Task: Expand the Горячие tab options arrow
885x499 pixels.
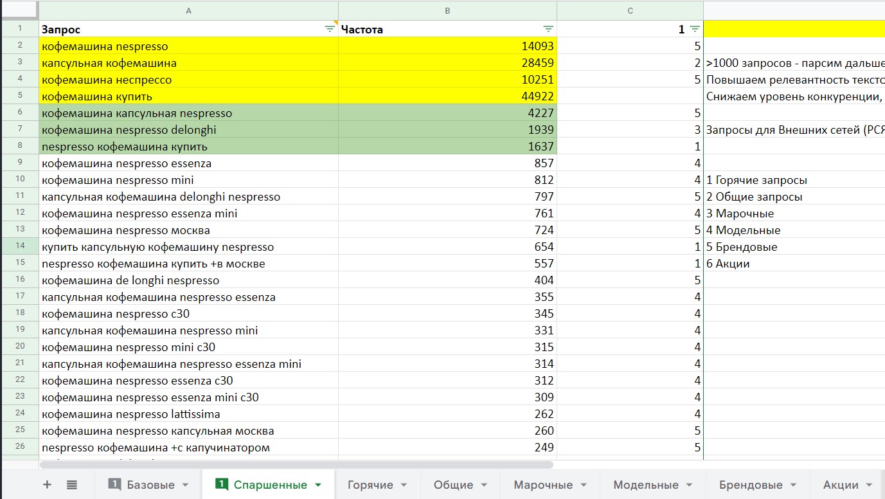Action: point(404,485)
